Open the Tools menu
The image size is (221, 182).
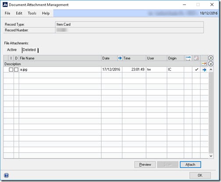[x=32, y=13]
